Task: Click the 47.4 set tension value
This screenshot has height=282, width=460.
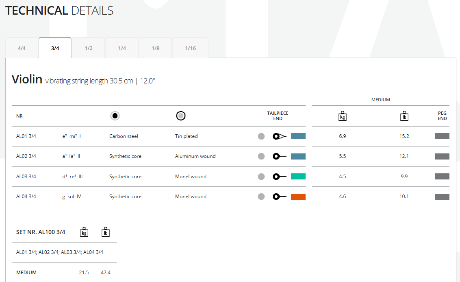Action: (x=106, y=273)
